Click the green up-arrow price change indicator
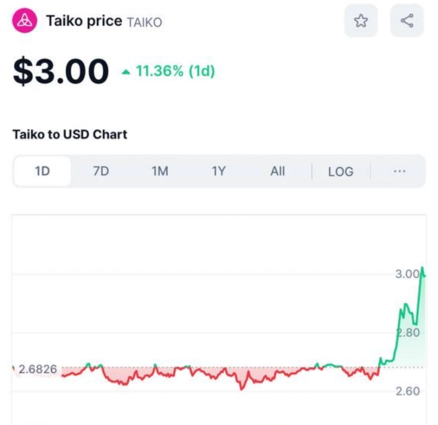 126,72
